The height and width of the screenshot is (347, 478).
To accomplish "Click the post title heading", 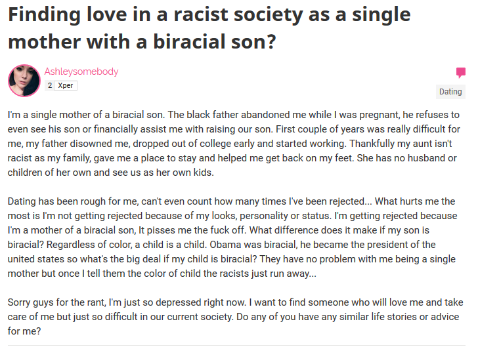I will 209,28.
